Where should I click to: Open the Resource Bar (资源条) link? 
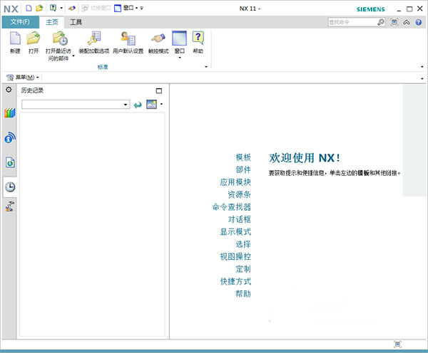click(240, 194)
